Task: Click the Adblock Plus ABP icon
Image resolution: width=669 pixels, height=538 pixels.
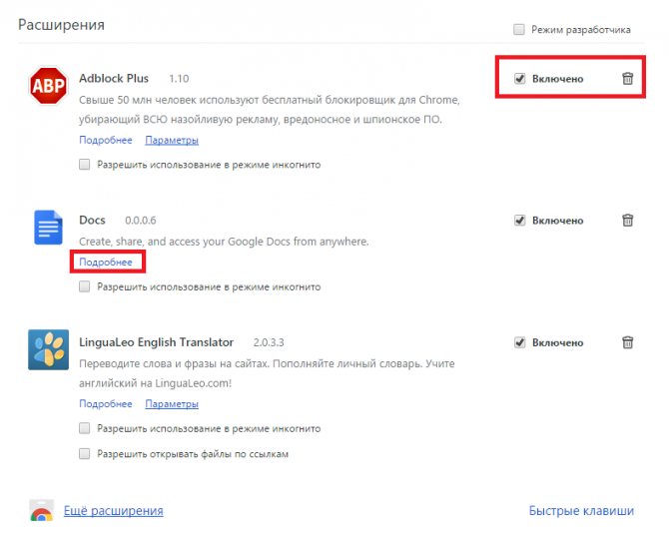Action: click(48, 86)
